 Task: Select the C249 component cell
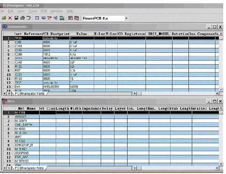click(29, 55)
